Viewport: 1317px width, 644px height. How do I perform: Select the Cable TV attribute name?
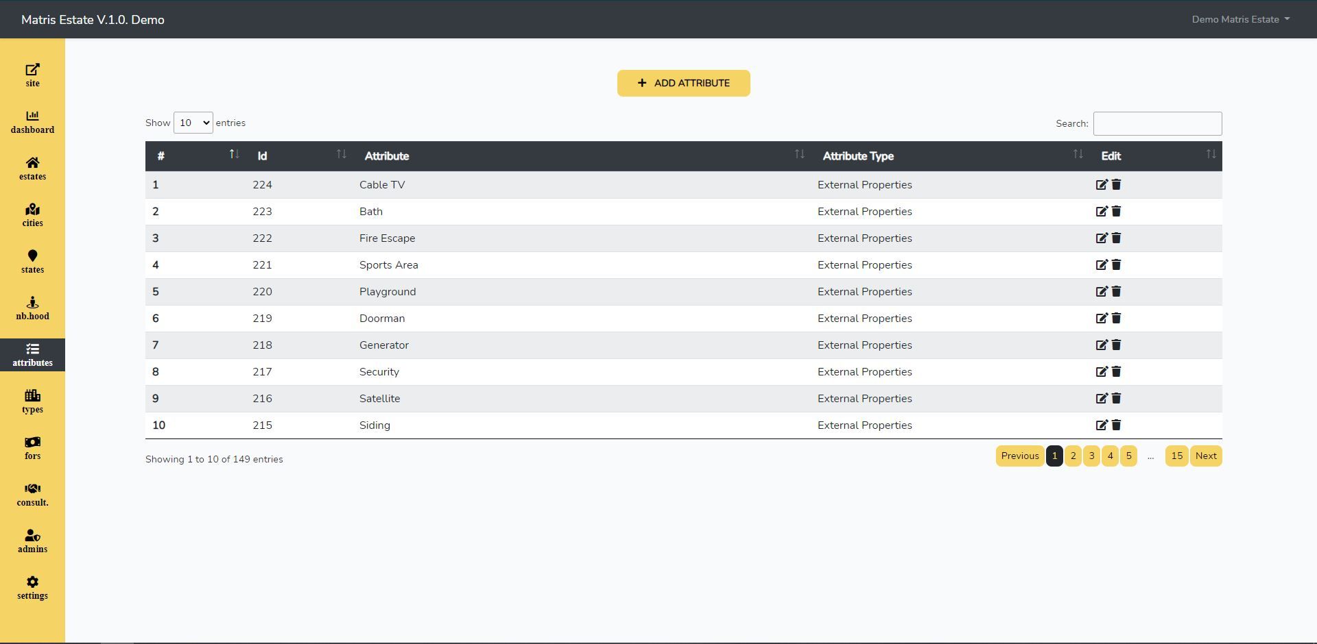point(382,185)
